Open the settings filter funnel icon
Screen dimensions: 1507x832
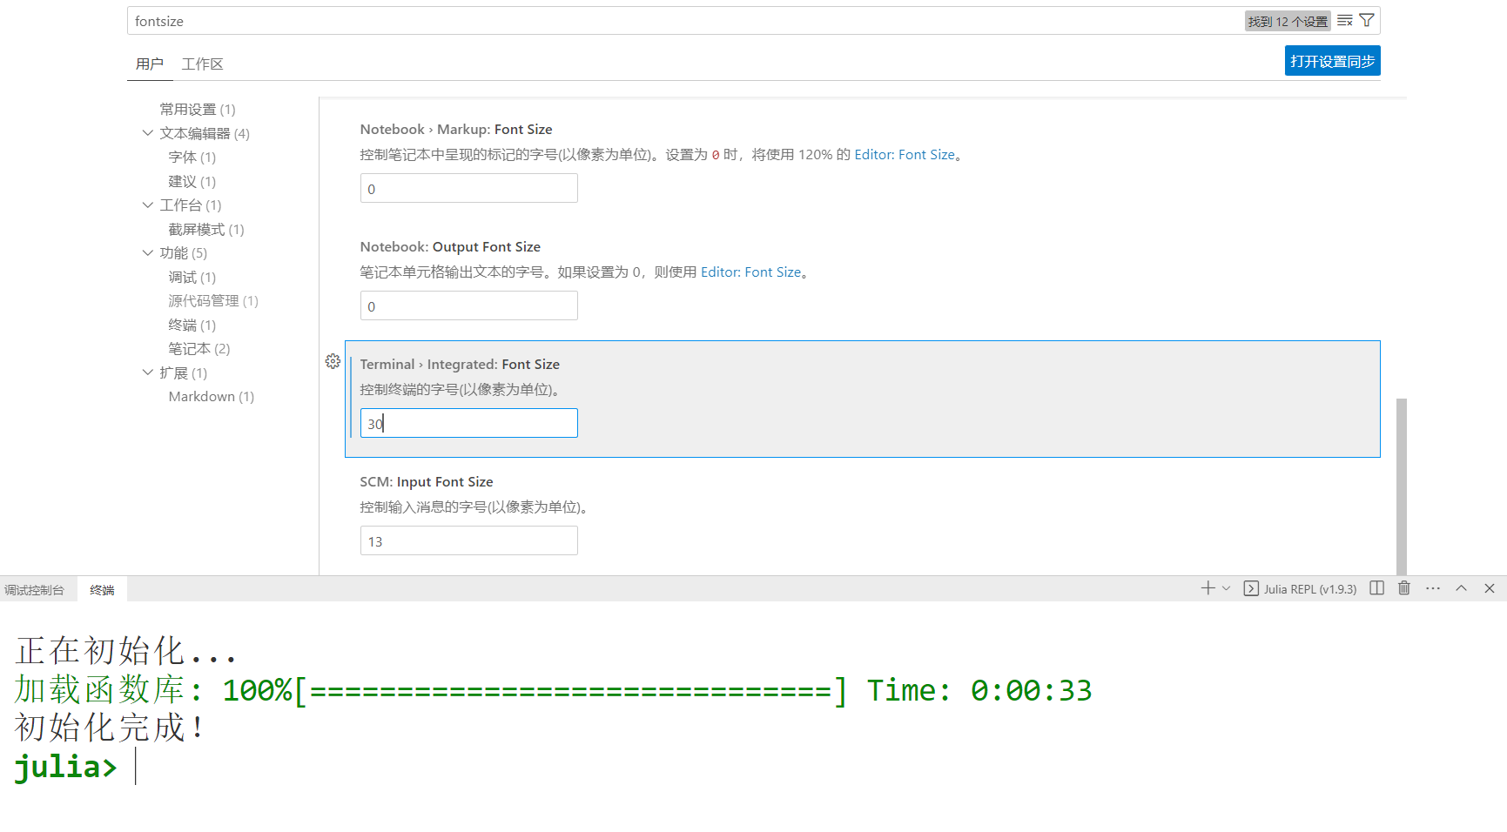coord(1367,21)
